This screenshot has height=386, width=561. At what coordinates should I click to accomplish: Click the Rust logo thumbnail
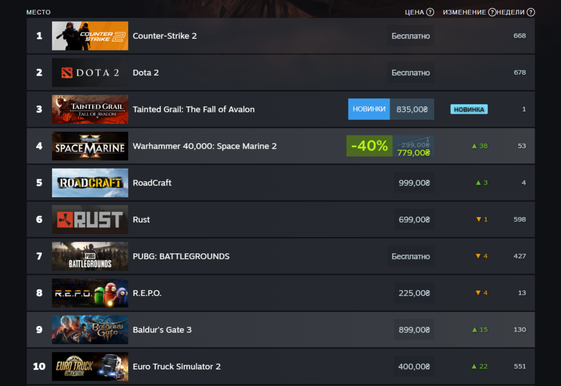pyautogui.click(x=90, y=220)
